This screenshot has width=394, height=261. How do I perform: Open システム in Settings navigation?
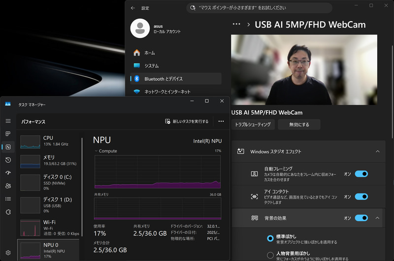pos(176,65)
